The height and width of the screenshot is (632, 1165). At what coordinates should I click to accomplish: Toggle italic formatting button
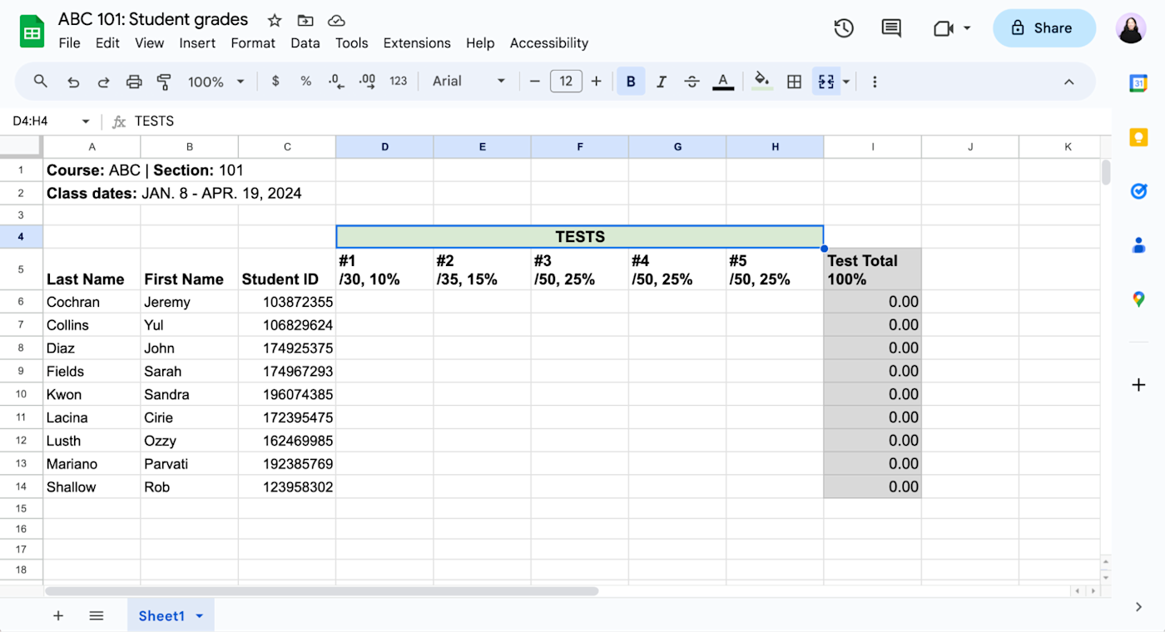(662, 81)
